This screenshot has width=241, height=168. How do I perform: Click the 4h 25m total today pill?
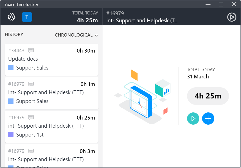208,96
